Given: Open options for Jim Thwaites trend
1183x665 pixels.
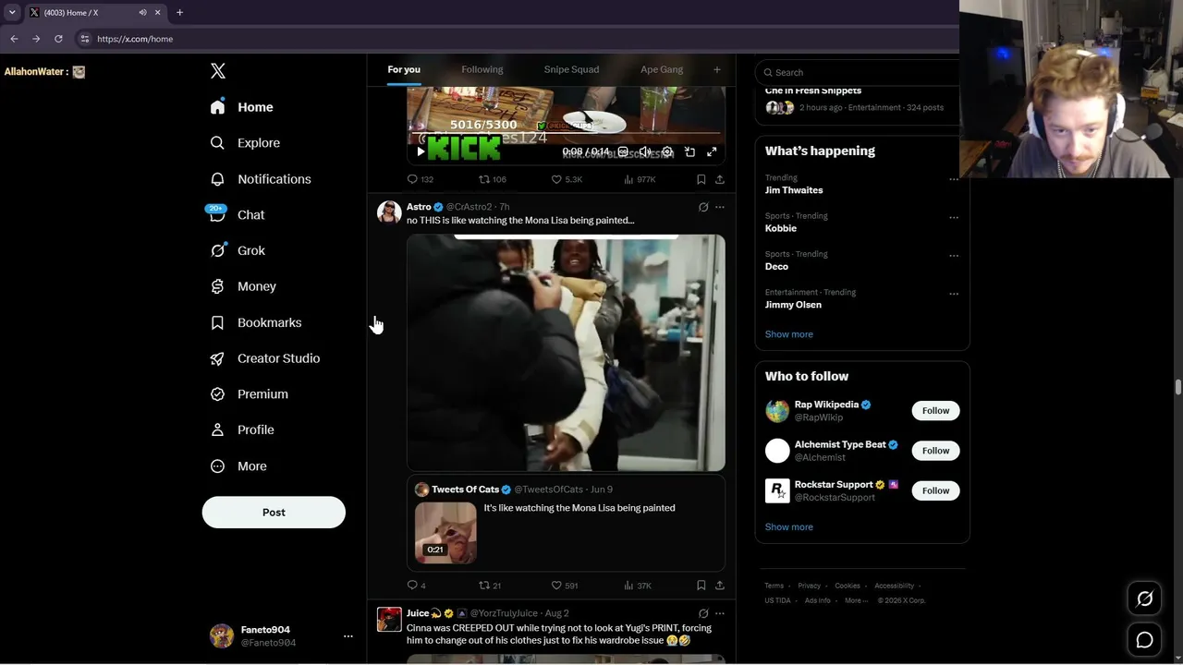Looking at the screenshot, I should (954, 179).
